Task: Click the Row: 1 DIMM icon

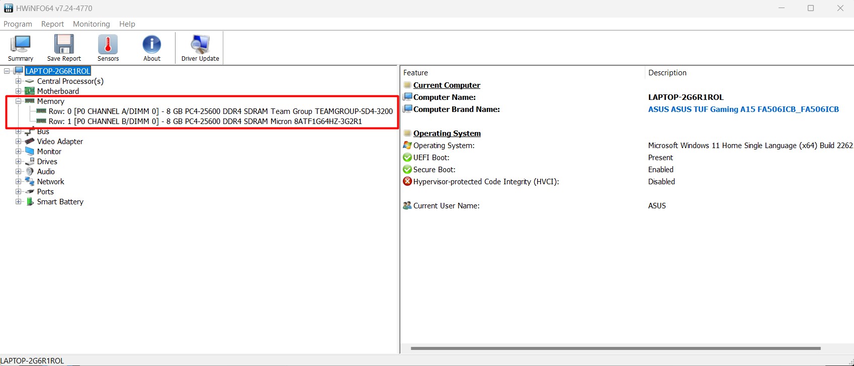Action: click(41, 121)
